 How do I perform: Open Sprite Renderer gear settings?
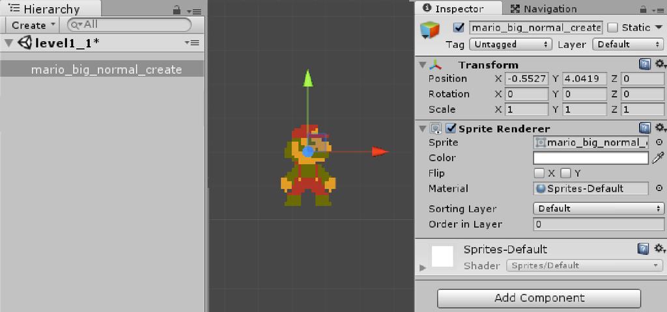pos(660,127)
